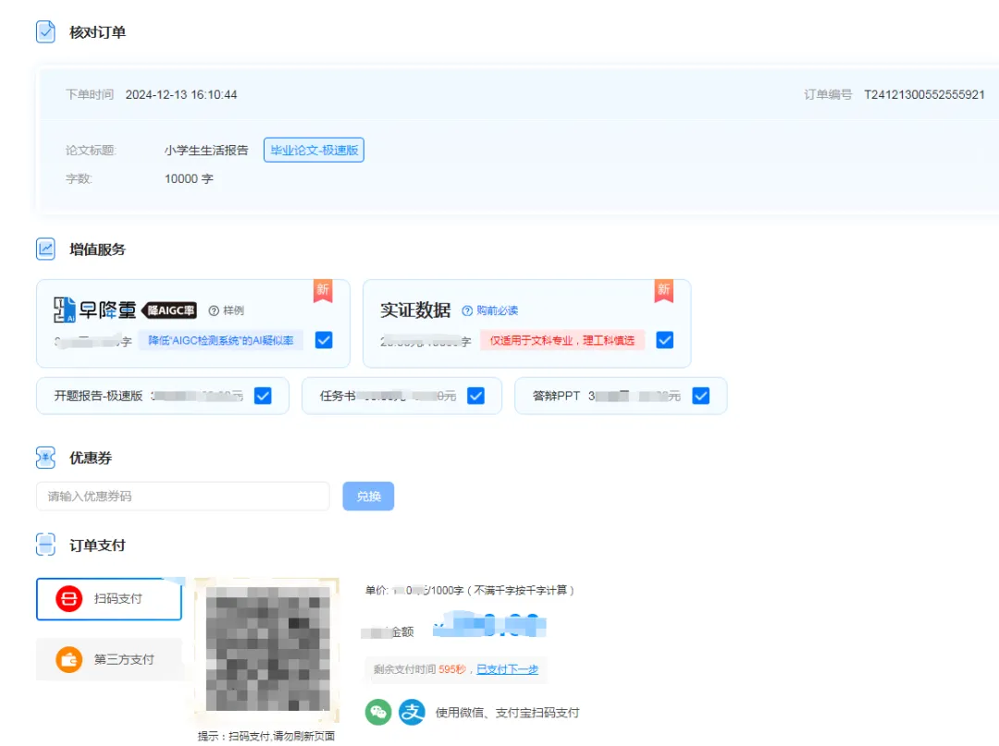Click the 核对订单 checklist icon
Image resolution: width=999 pixels, height=746 pixels.
tap(45, 31)
